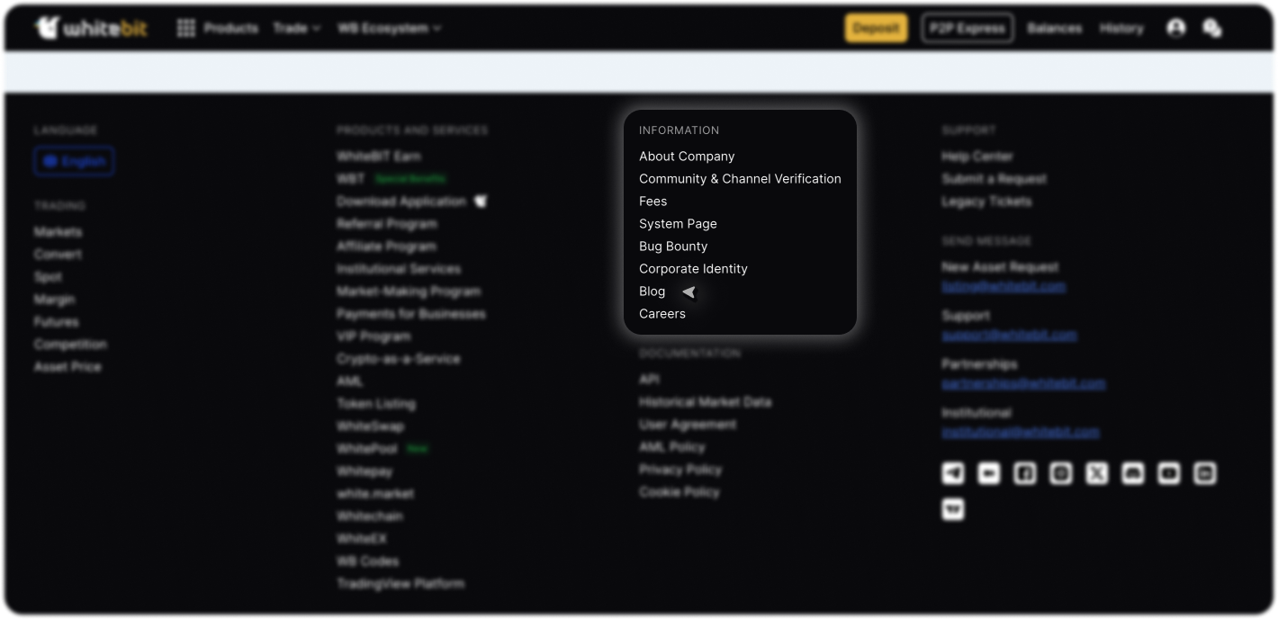Screen dimensions: 1278x619
Task: Open the Facebook social icon
Action: 1025,473
